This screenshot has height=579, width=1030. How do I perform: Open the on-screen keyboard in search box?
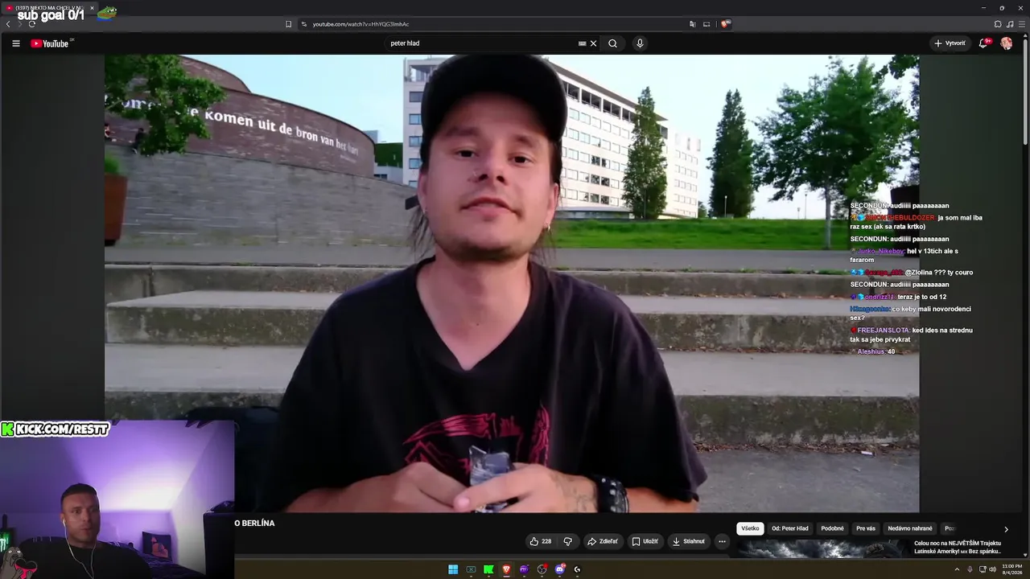582,43
